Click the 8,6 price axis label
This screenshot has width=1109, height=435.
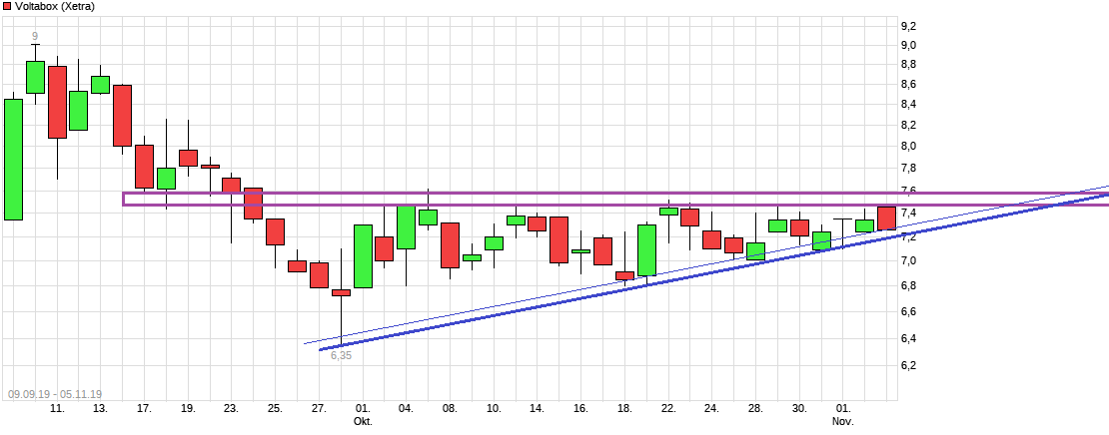tap(908, 85)
